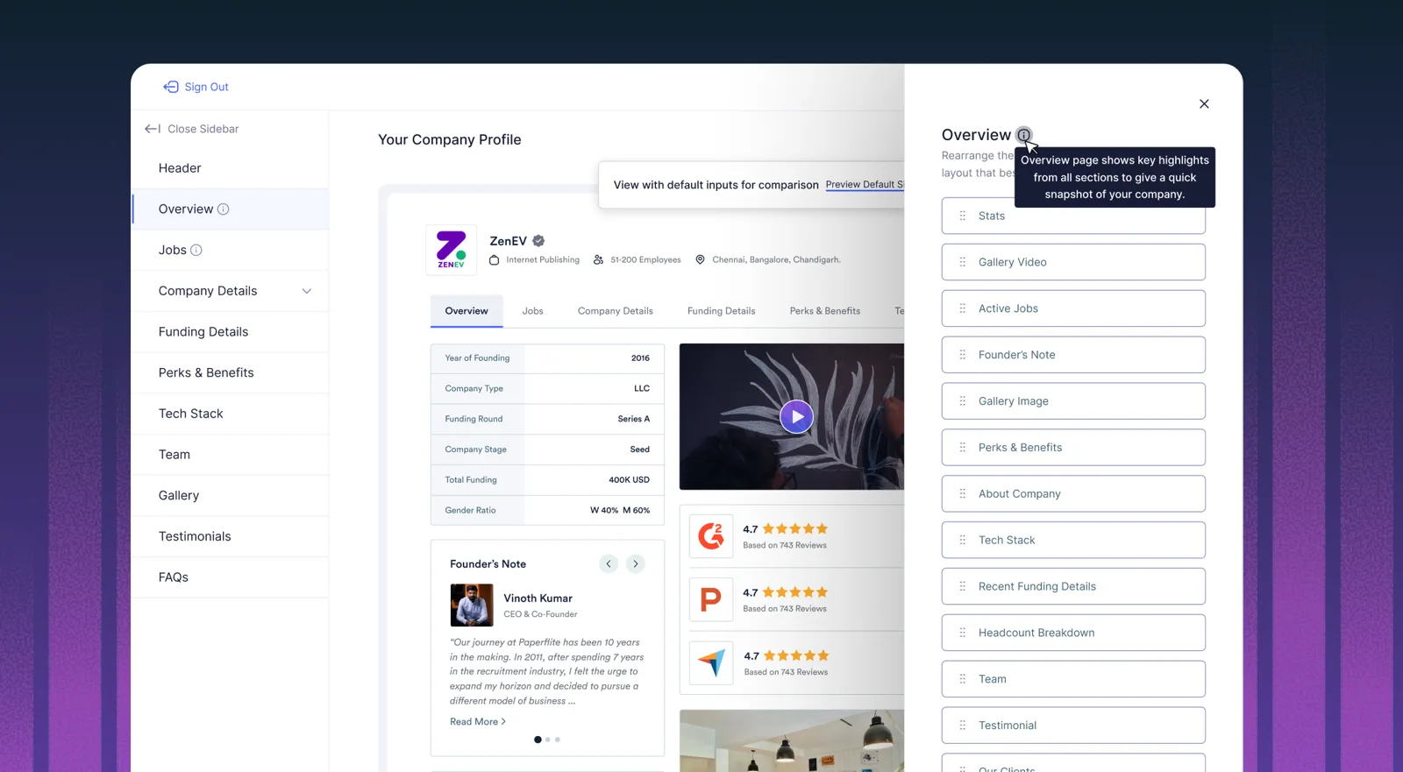Switch to the Company Details profile tab
This screenshot has height=772, width=1403.
[x=616, y=311]
